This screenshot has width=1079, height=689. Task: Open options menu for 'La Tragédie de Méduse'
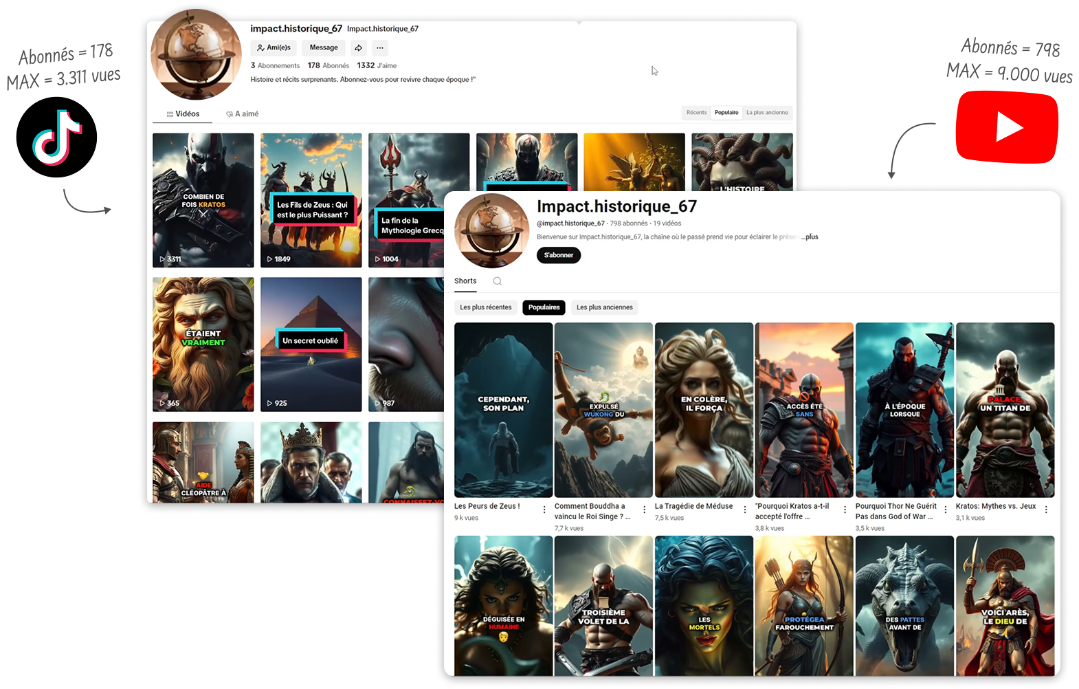[745, 510]
